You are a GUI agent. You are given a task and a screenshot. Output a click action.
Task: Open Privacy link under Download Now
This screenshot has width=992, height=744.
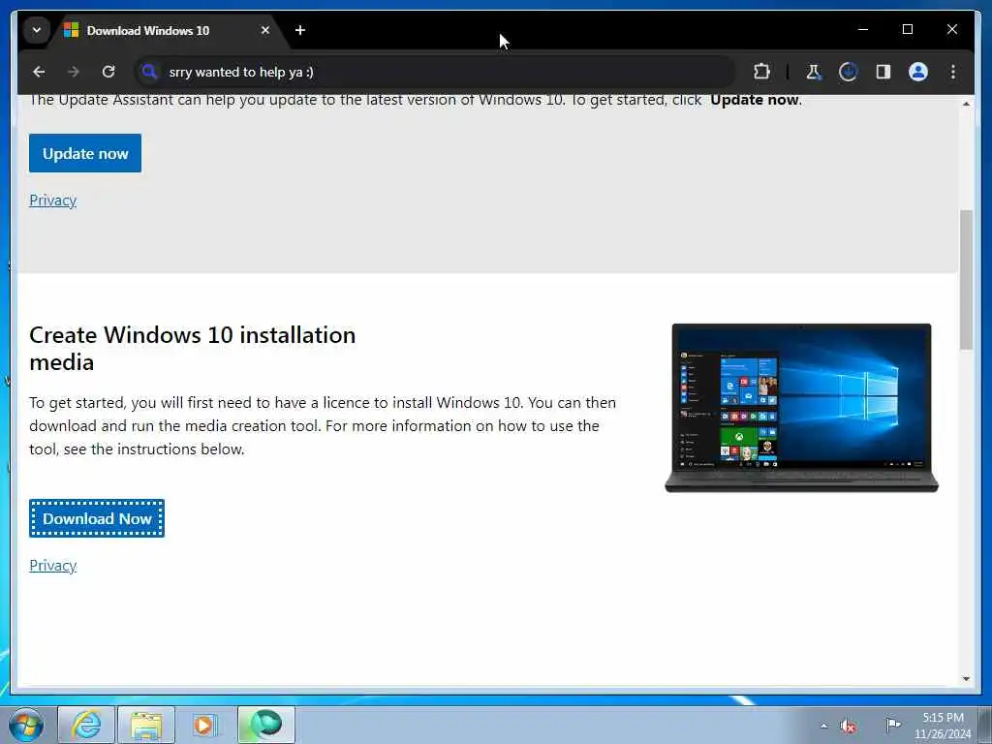click(53, 566)
